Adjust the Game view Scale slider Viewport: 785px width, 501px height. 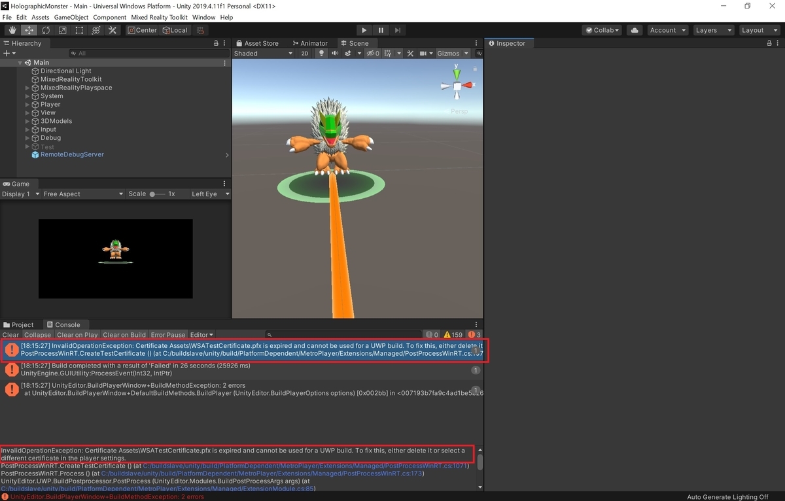tap(157, 194)
